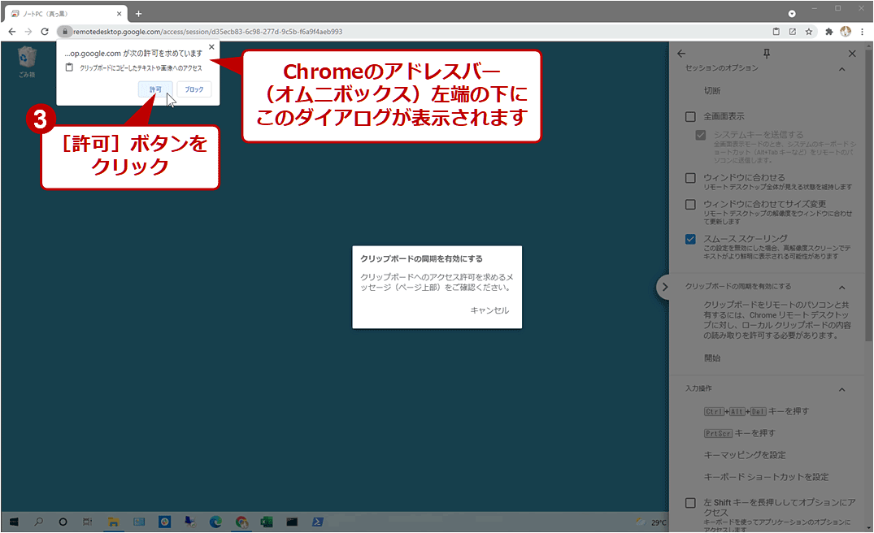Click 開始 under clipboard sync
This screenshot has width=874, height=533.
click(x=711, y=358)
